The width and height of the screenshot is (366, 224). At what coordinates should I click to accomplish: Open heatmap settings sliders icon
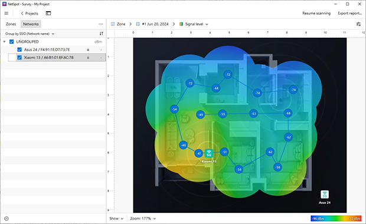pyautogui.click(x=358, y=24)
